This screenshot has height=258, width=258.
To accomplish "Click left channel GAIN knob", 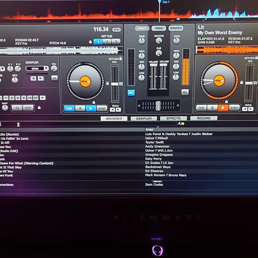I will coord(141,41).
